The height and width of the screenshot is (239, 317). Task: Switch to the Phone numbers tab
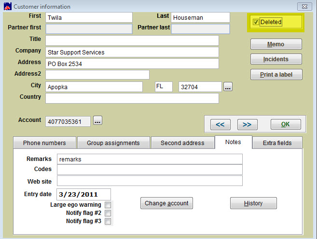pyautogui.click(x=44, y=143)
